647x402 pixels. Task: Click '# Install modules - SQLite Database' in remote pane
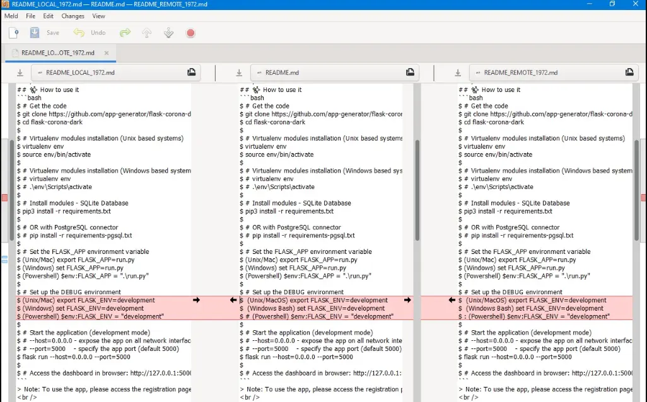pyautogui.click(x=516, y=204)
